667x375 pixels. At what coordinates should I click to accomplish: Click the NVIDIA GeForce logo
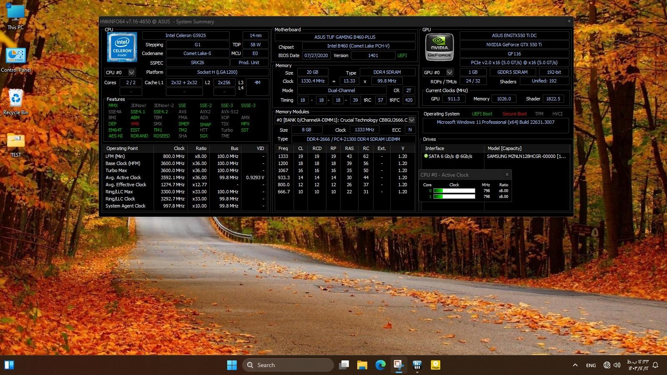point(439,47)
